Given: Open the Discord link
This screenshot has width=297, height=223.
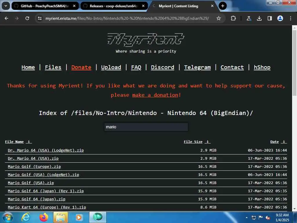Looking at the screenshot, I should [162, 67].
